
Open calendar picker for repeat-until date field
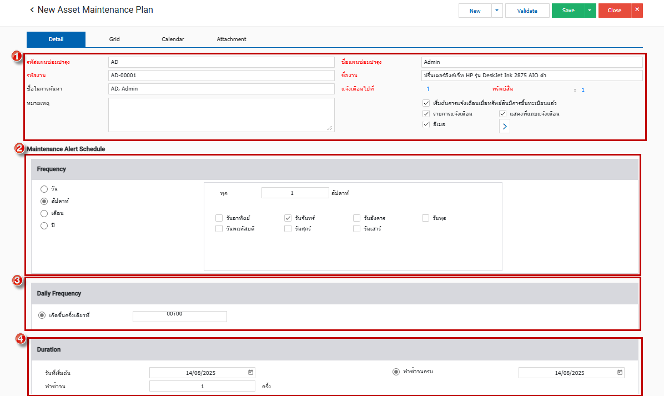pyautogui.click(x=620, y=373)
